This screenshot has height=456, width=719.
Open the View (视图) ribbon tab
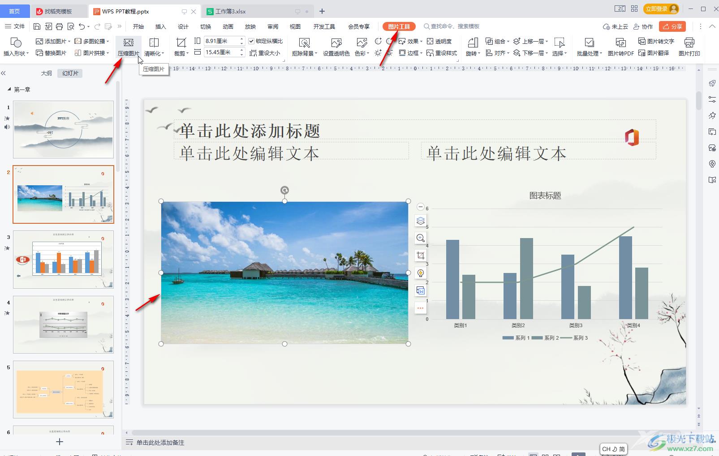(x=295, y=26)
